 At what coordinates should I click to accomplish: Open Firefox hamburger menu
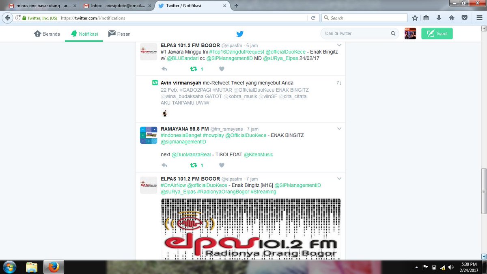click(x=479, y=18)
